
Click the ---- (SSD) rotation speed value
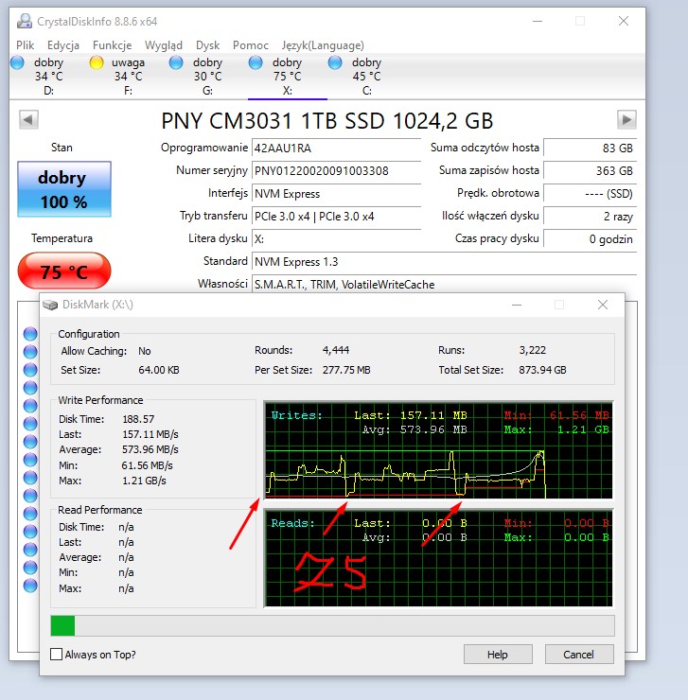coord(591,194)
